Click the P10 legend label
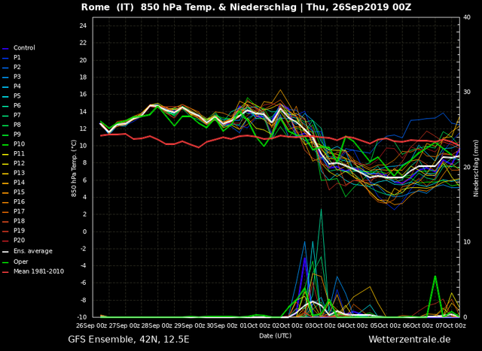482x351 pixels. click(19, 144)
